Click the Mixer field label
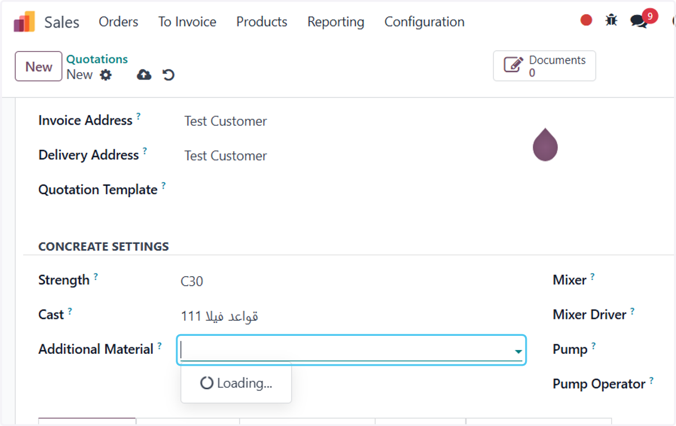Image resolution: width=676 pixels, height=426 pixels. click(570, 280)
